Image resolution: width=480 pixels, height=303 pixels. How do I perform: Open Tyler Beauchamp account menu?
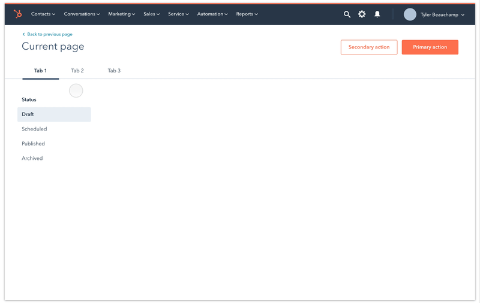pos(442,14)
